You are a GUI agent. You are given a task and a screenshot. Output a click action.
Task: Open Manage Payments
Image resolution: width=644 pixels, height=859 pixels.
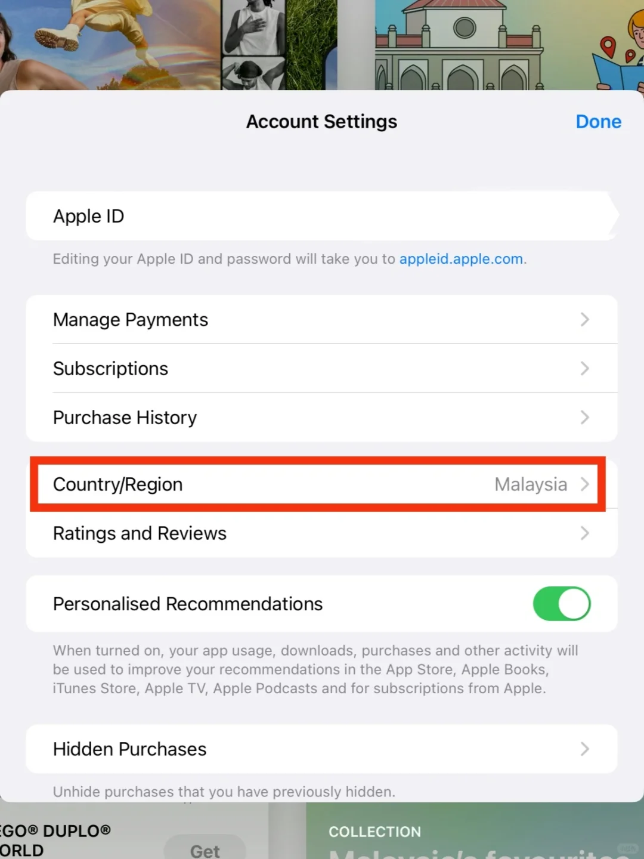pyautogui.click(x=322, y=320)
